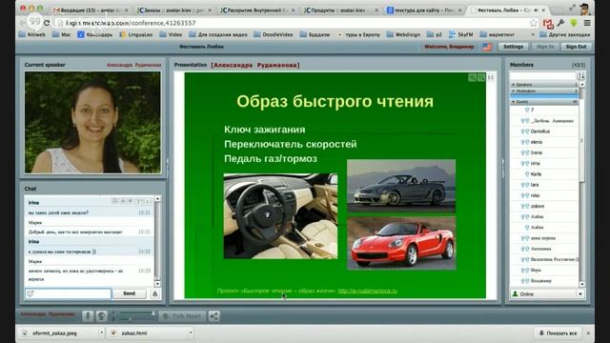The height and width of the screenshot is (343, 610).
Task: Click the chat scrollbar down arrow
Action: coord(157,284)
